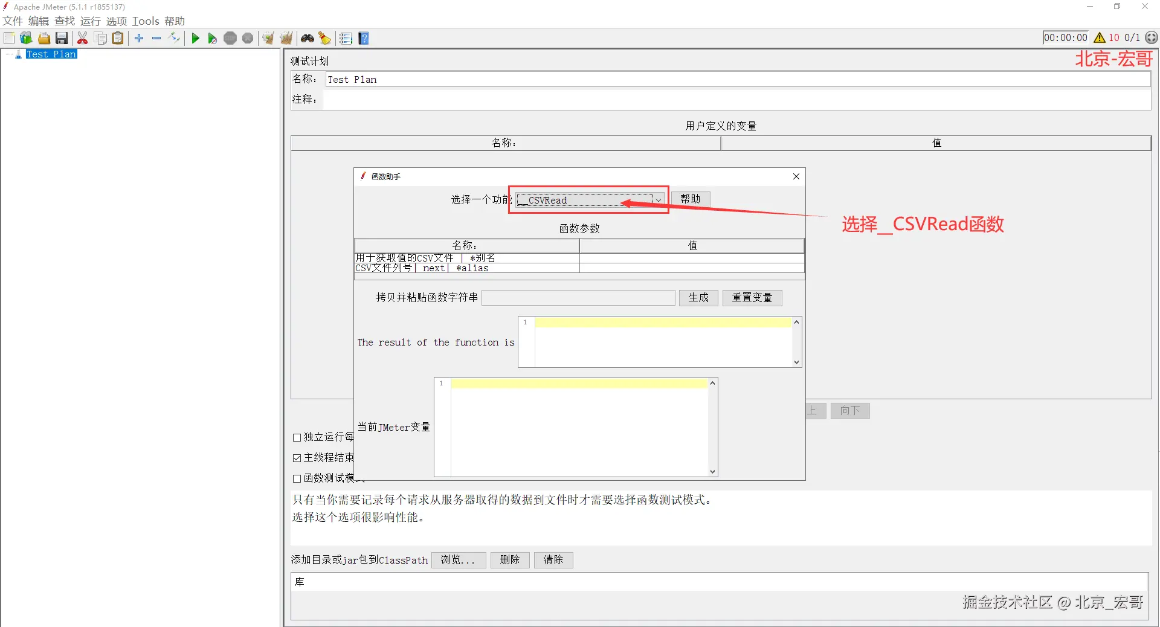Open the 编辑 menu
Screen dimensions: 1160x627
tap(39, 21)
